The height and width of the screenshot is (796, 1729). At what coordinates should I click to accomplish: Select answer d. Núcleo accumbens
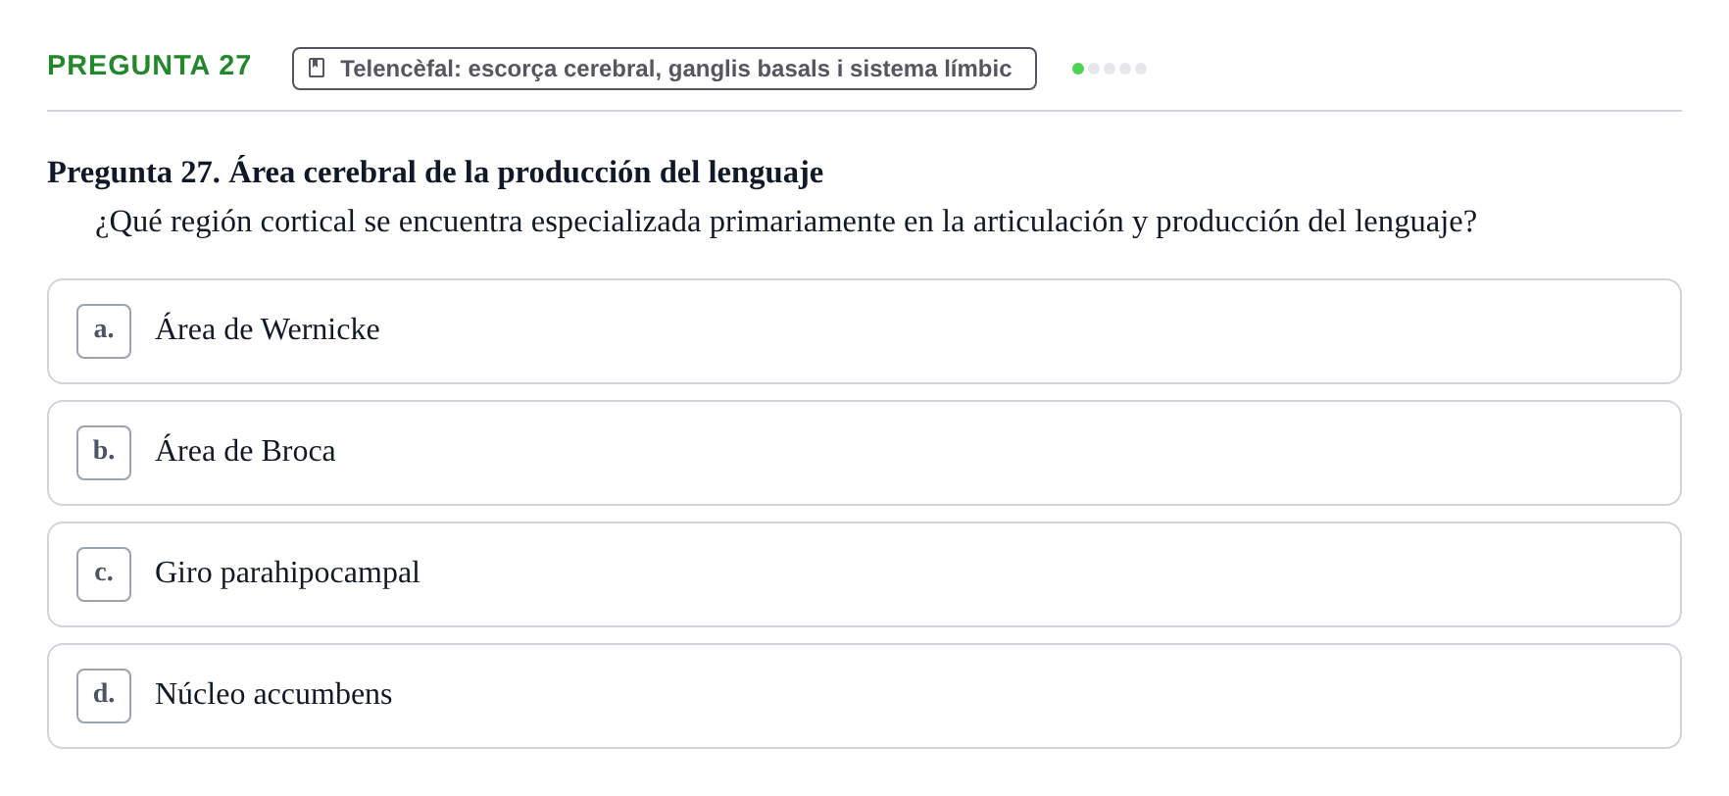pyautogui.click(x=864, y=696)
